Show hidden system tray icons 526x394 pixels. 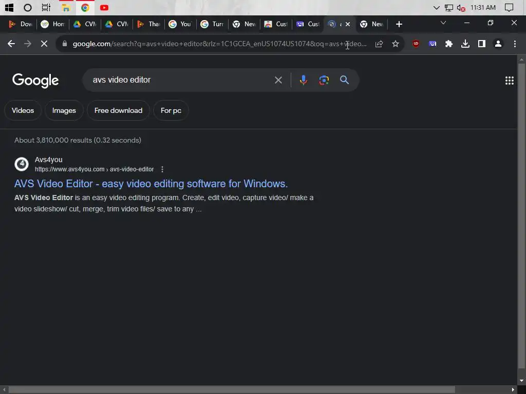(x=437, y=8)
